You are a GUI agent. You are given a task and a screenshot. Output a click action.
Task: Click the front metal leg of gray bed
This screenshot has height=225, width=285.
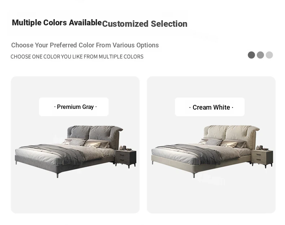click(57, 174)
